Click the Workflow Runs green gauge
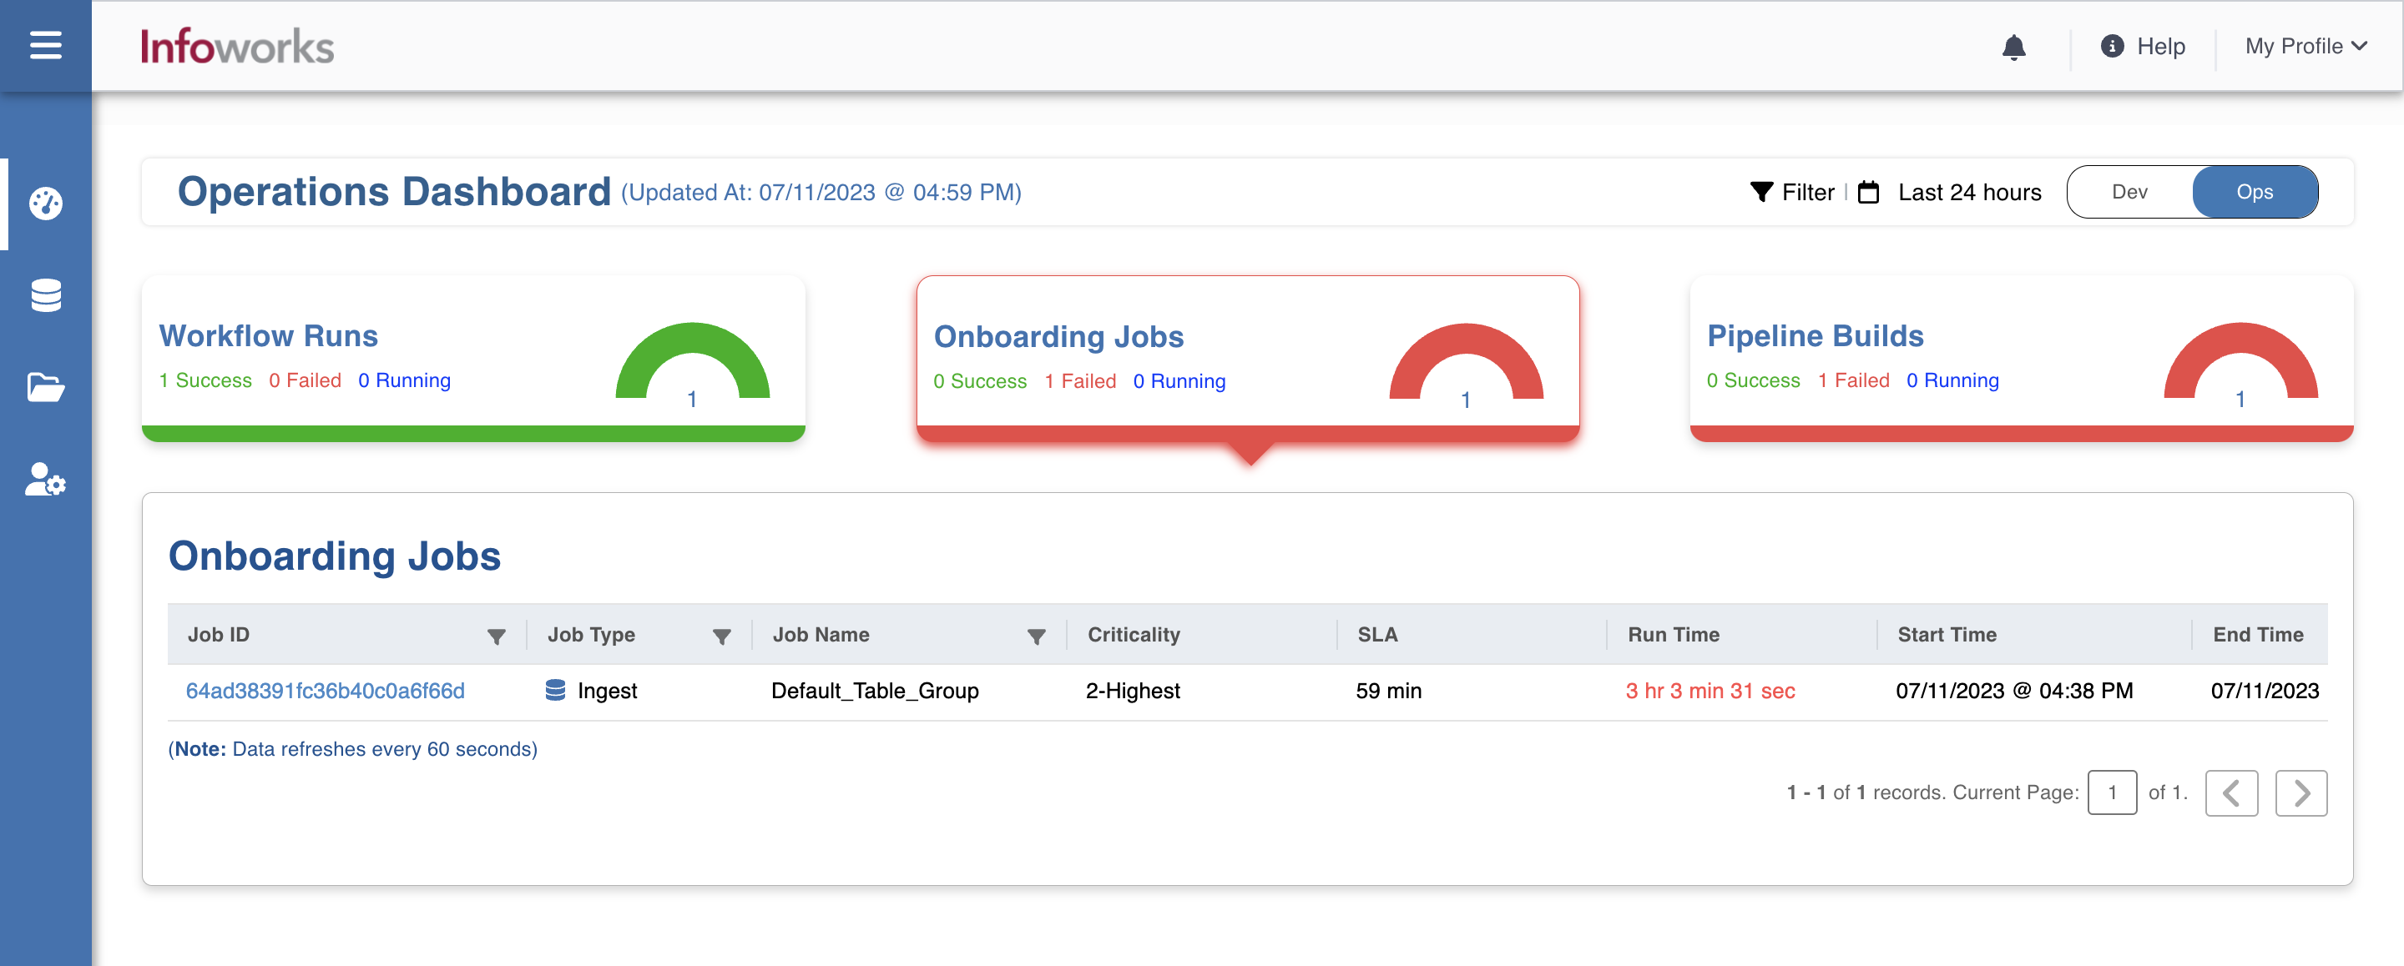Screen dimensions: 2404x966 (x=693, y=361)
